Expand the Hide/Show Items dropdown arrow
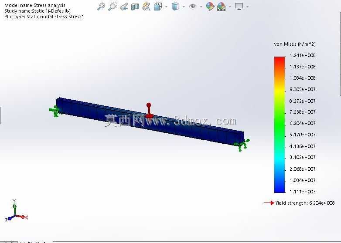This screenshot has height=243, width=341. (201, 7)
